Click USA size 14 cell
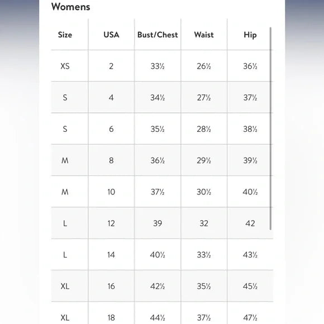The width and height of the screenshot is (324, 324). (x=111, y=255)
